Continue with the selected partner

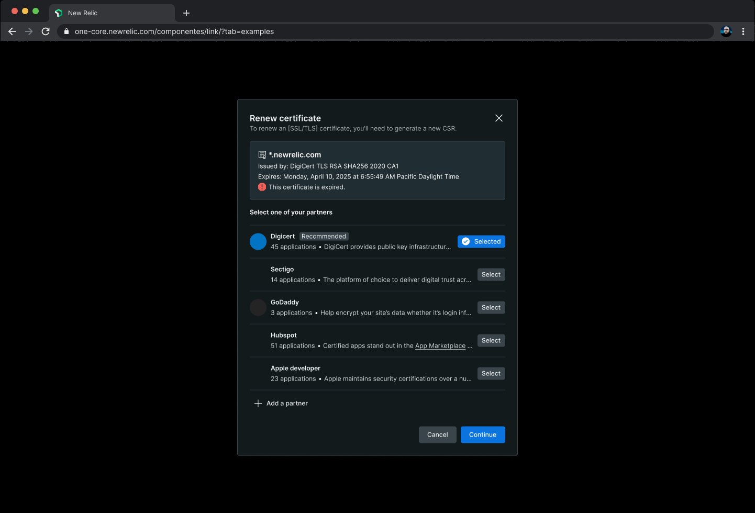pyautogui.click(x=483, y=434)
